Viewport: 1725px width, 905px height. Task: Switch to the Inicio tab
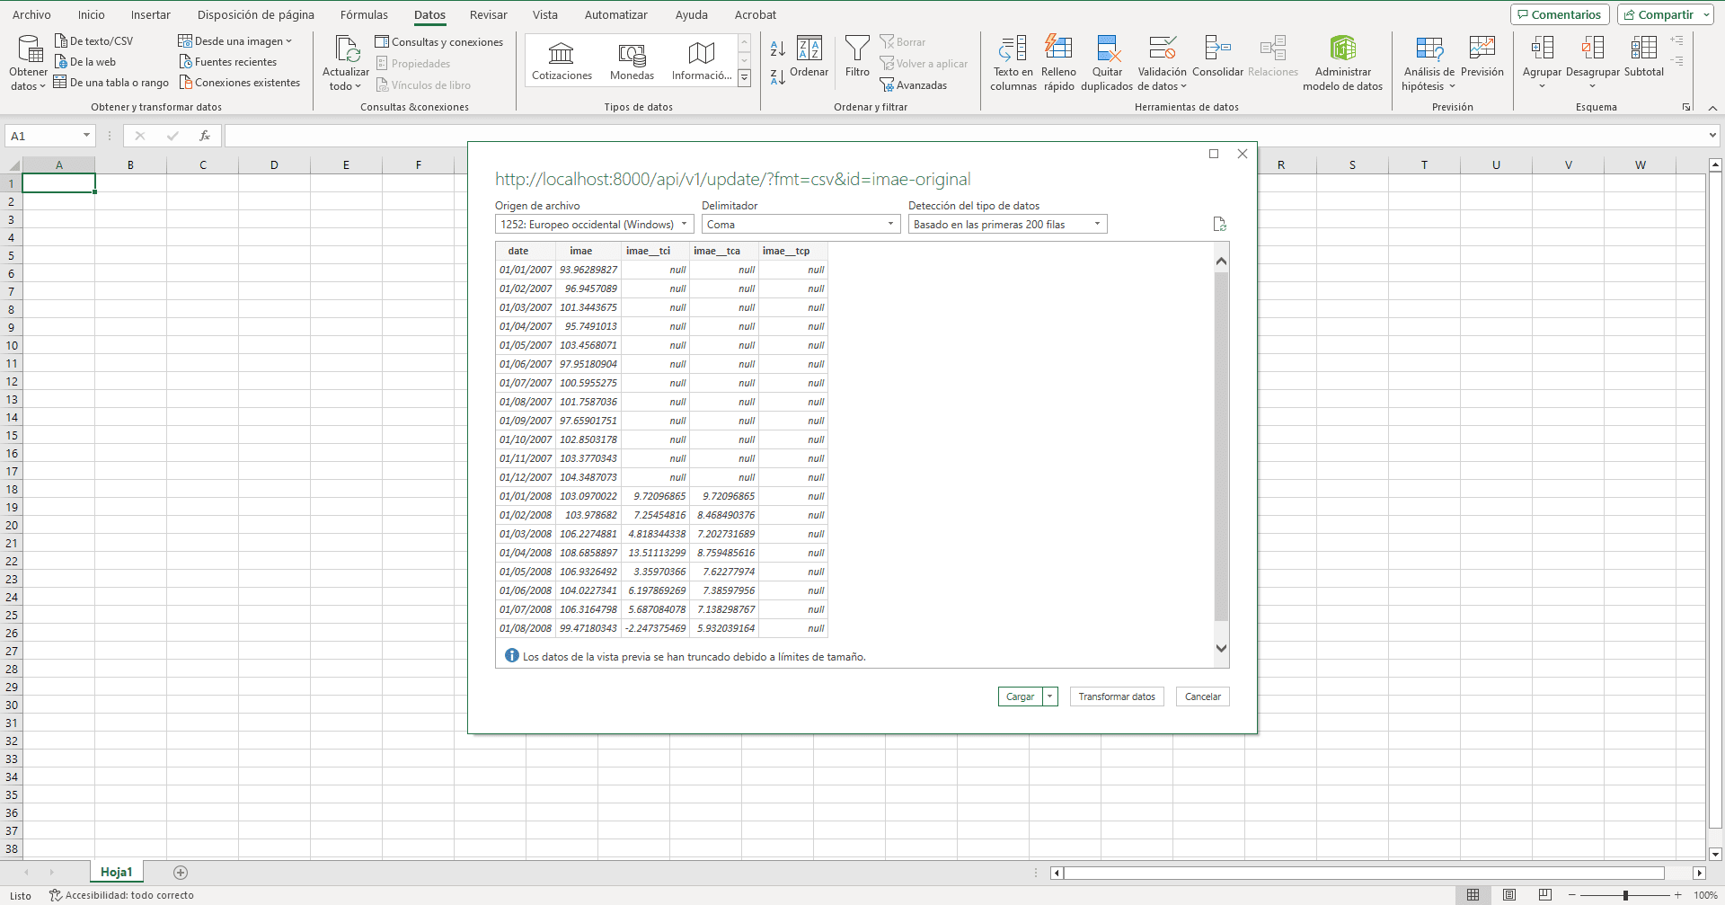[x=91, y=14]
